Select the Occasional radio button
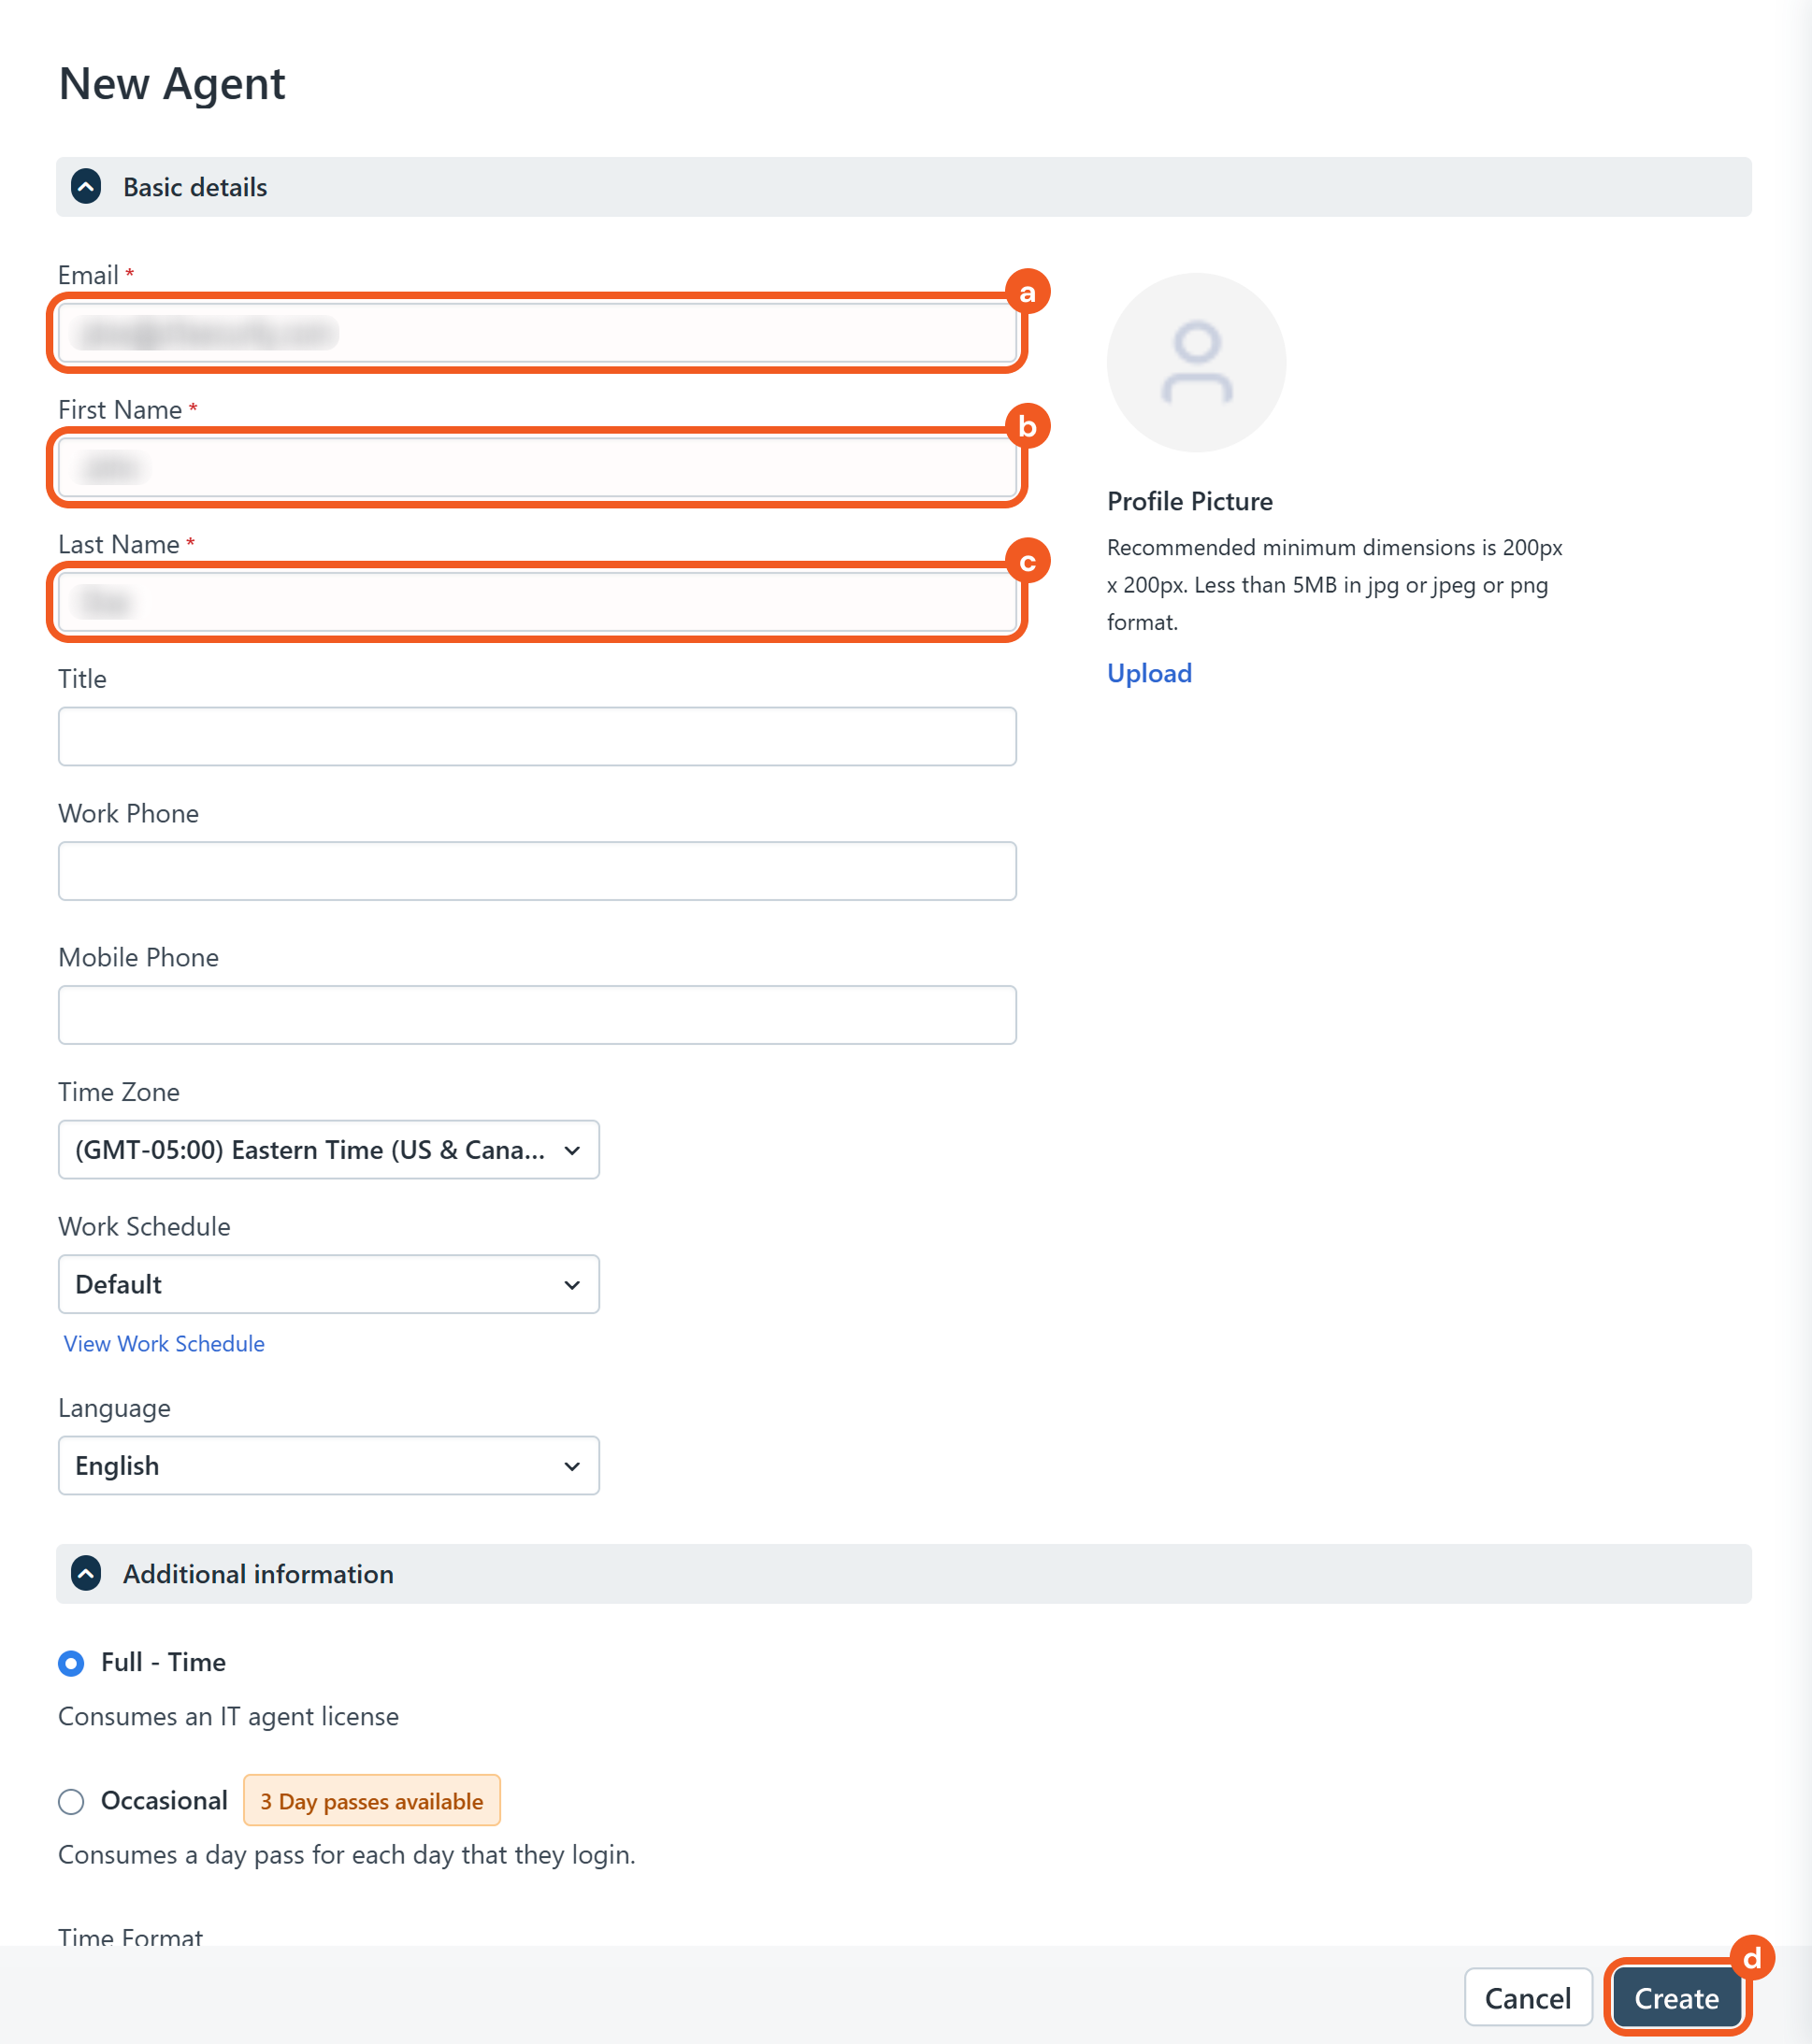This screenshot has height=2044, width=1812. pyautogui.click(x=71, y=1802)
